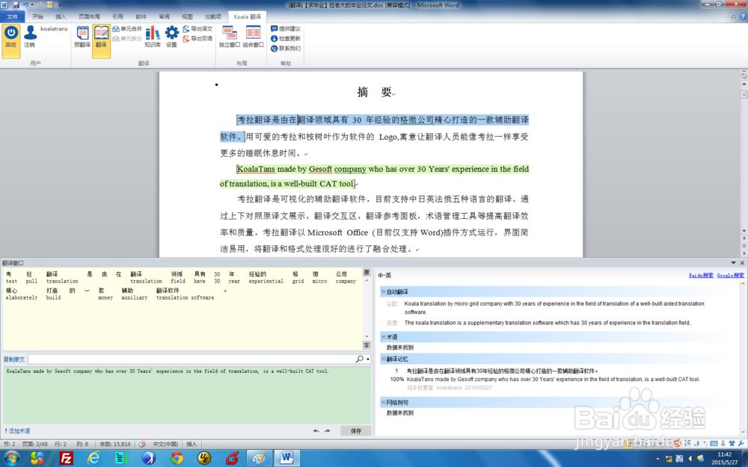Viewport: 748px width, 467px height.
Task: Export bilingual via 导出双语
Action: (x=197, y=39)
